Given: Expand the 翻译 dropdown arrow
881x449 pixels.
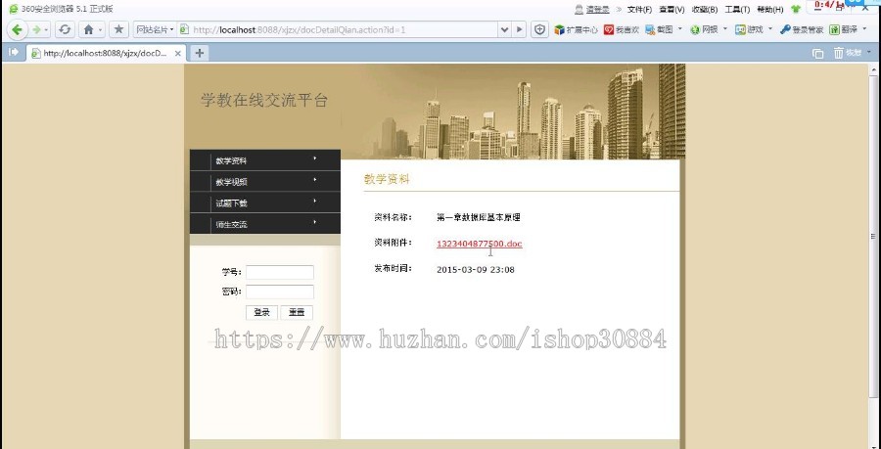Looking at the screenshot, I should tap(864, 28).
